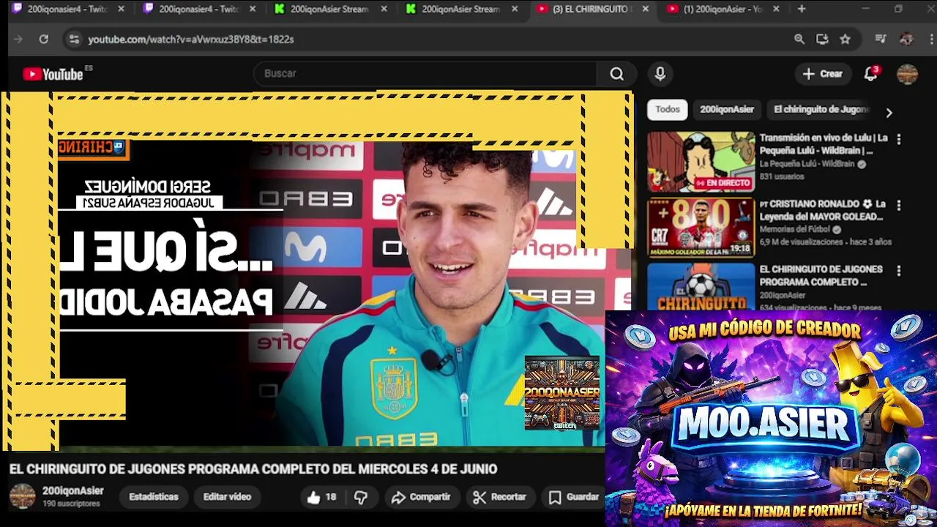Select El chiringuito de Jugones chip

pyautogui.click(x=821, y=110)
